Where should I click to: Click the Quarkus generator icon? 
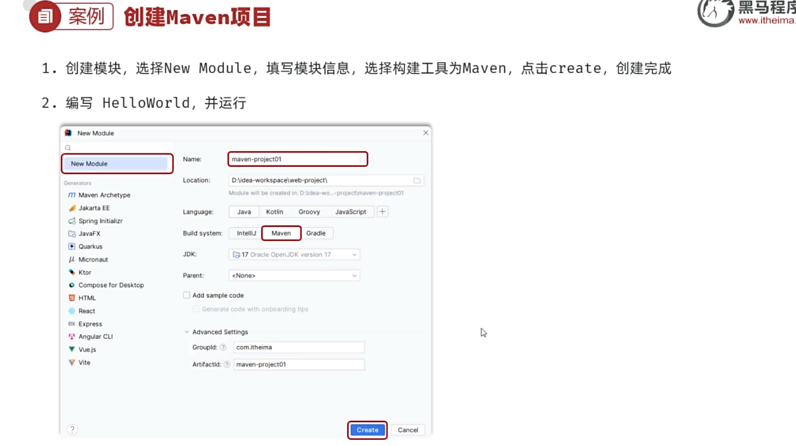72,247
